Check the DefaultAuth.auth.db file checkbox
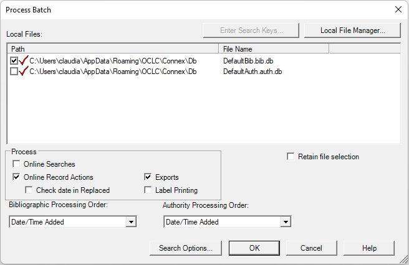The height and width of the screenshot is (265, 409). click(14, 72)
